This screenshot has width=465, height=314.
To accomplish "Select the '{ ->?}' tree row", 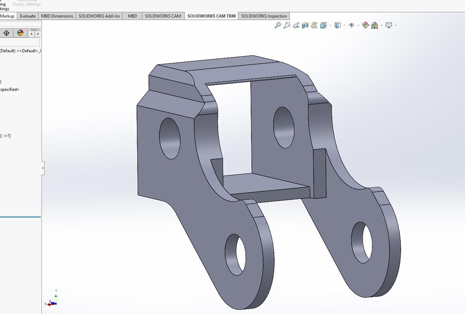I will (x=5, y=136).
